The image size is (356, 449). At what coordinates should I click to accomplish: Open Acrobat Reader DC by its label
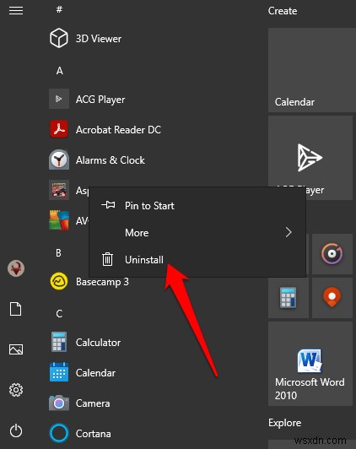pyautogui.click(x=118, y=130)
